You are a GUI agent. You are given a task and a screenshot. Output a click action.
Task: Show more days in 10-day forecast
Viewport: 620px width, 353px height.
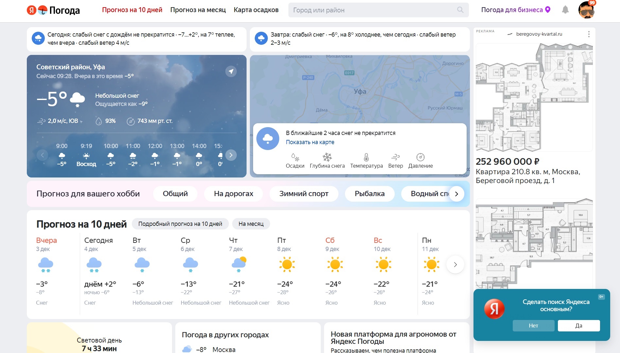click(455, 264)
